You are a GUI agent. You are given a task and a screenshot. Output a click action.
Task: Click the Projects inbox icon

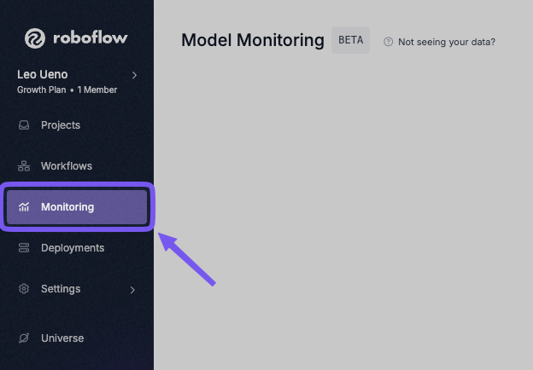point(24,125)
